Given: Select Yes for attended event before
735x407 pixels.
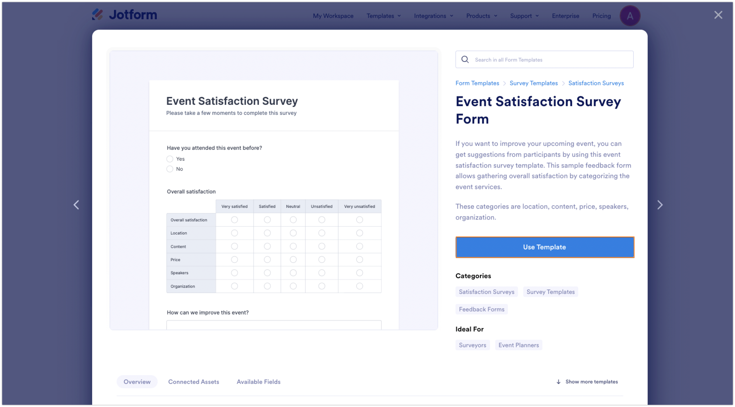Looking at the screenshot, I should point(170,159).
